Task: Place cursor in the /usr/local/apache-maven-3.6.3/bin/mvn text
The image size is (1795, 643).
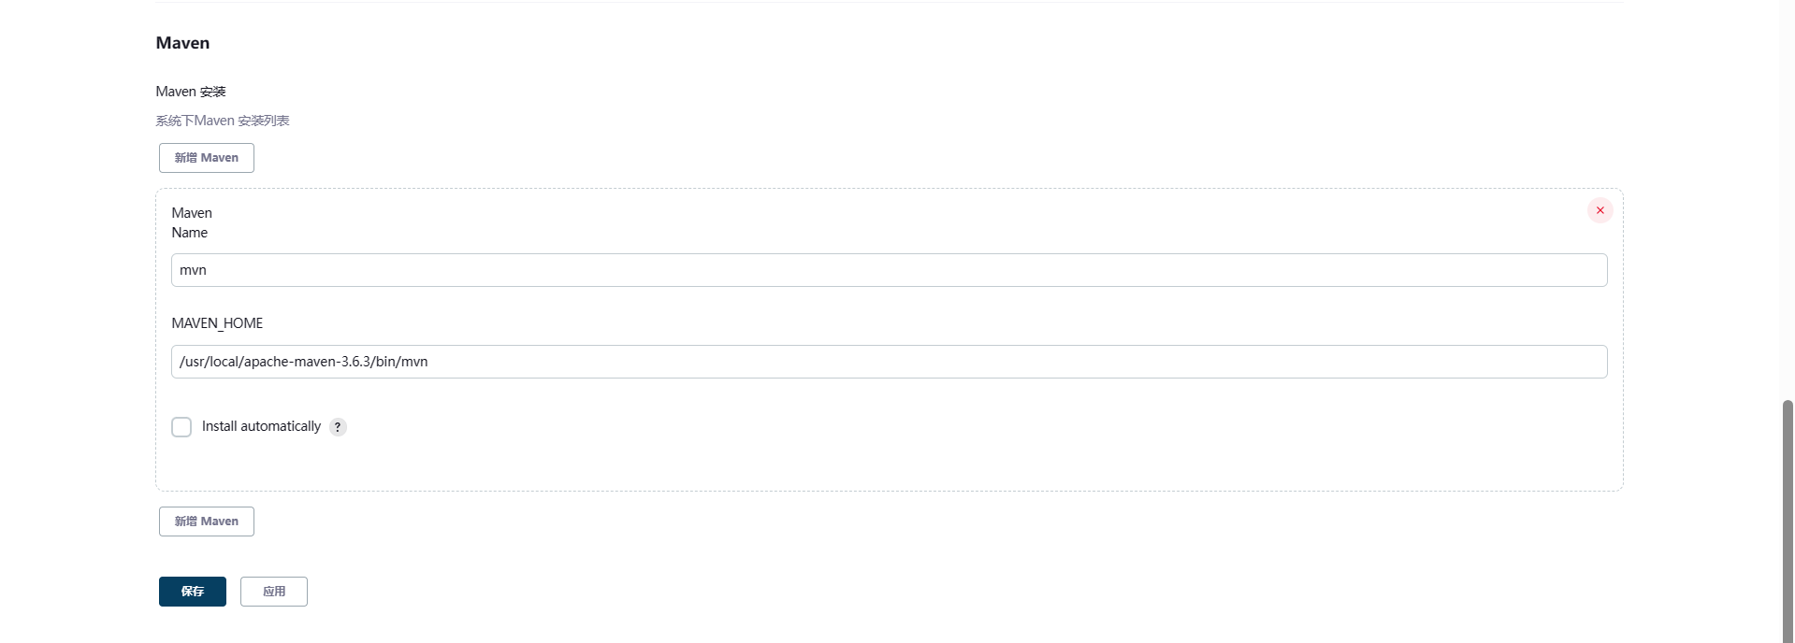Action: click(x=304, y=362)
